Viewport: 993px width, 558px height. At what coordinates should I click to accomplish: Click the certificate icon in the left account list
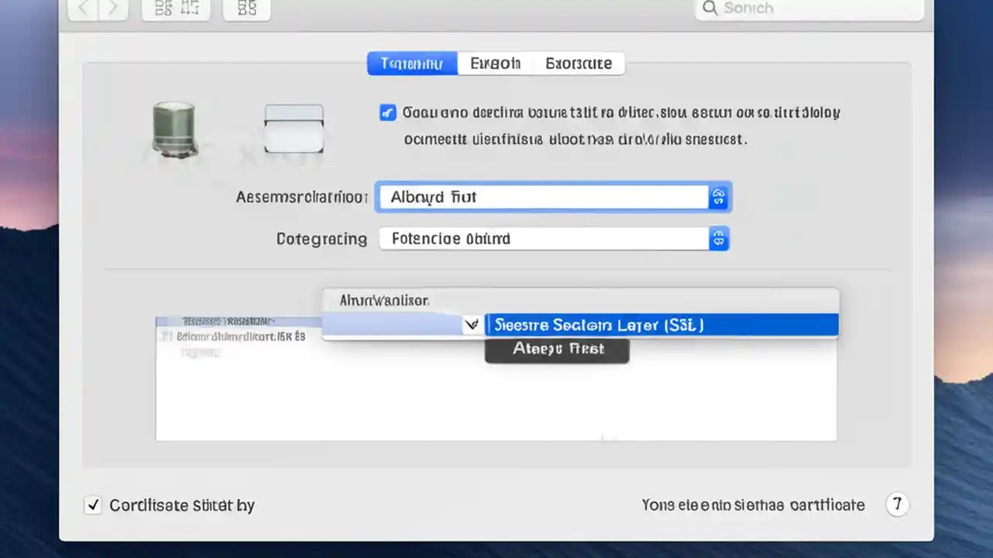click(165, 336)
